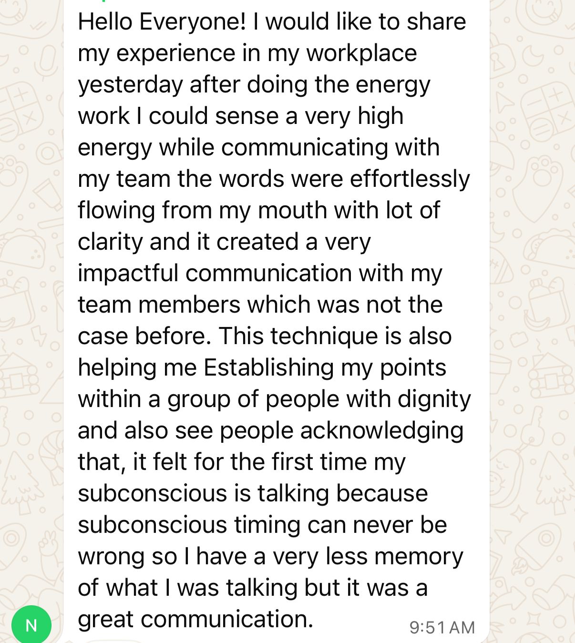Click the 9:51 AM message timestamp
575x643 pixels.
point(442,627)
